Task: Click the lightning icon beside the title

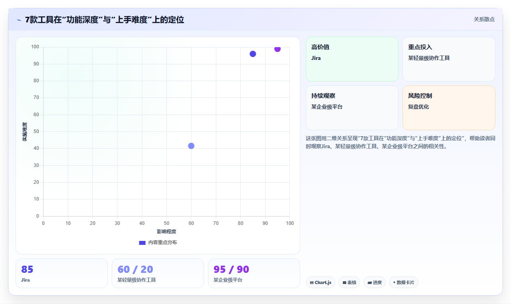Action: click(19, 20)
